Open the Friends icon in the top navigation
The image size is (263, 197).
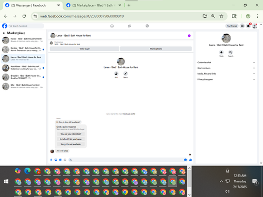pos(129,26)
